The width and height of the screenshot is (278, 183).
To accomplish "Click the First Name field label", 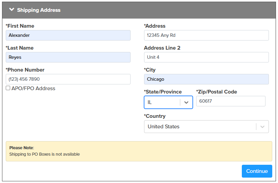I will [x=20, y=26].
